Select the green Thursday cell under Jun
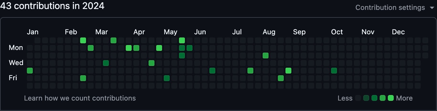 (x=212, y=71)
